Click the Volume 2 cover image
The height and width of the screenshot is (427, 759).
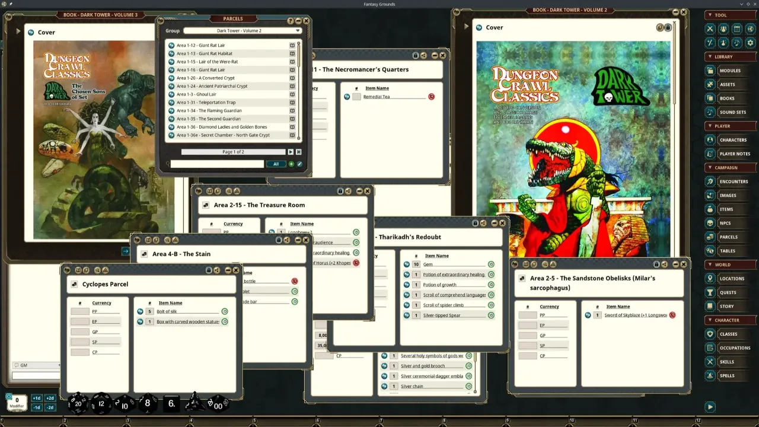pos(573,148)
